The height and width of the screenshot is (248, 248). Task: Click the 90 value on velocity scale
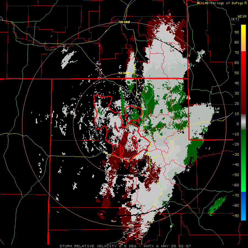click(x=237, y=32)
